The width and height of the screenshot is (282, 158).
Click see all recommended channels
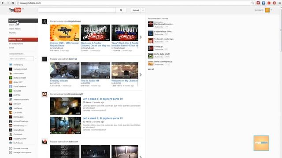(151, 69)
